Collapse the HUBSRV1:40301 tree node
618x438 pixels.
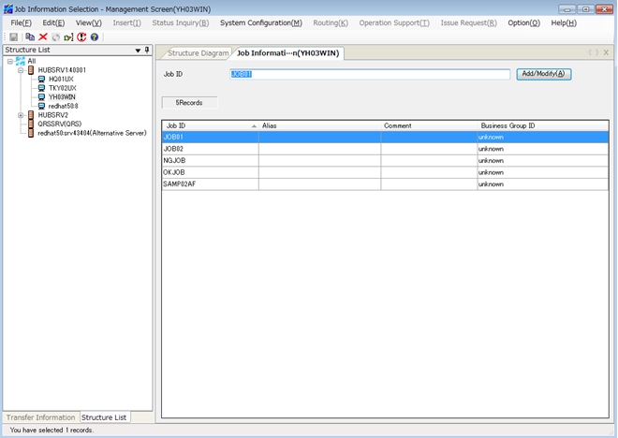pos(20,70)
